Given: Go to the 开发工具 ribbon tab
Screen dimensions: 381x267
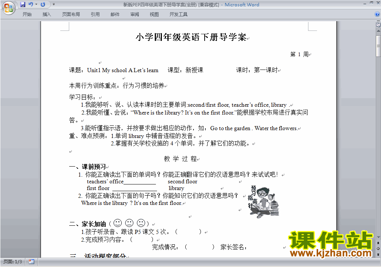Looking at the screenshot, I should pos(178,15).
